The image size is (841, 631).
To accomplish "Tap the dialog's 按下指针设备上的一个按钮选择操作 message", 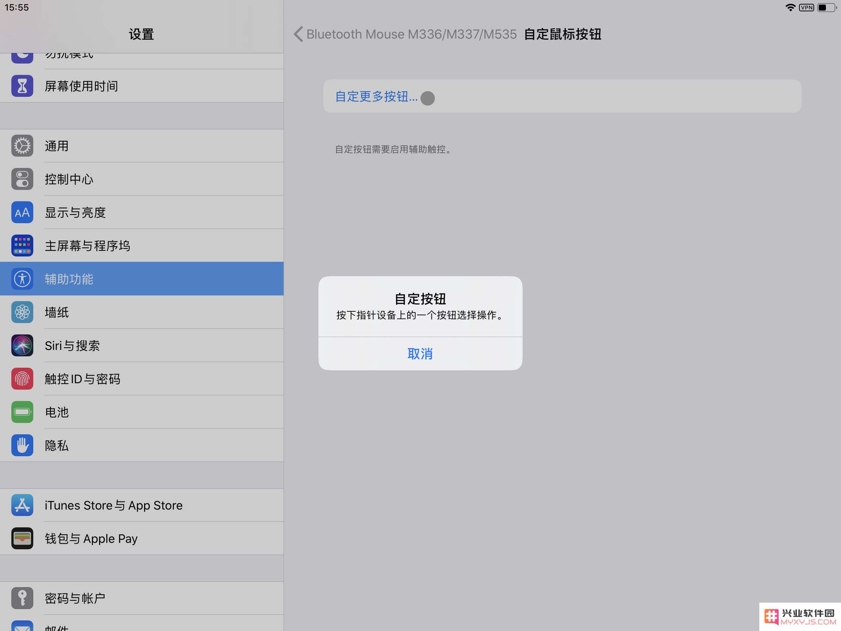I will (x=420, y=315).
